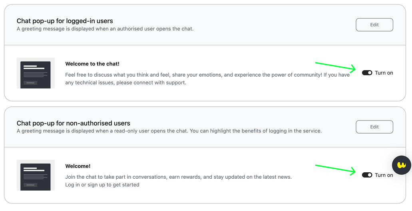The height and width of the screenshot is (211, 412).
Task: Click "Turn on" label beside non-authorised toggle
Action: tap(384, 175)
